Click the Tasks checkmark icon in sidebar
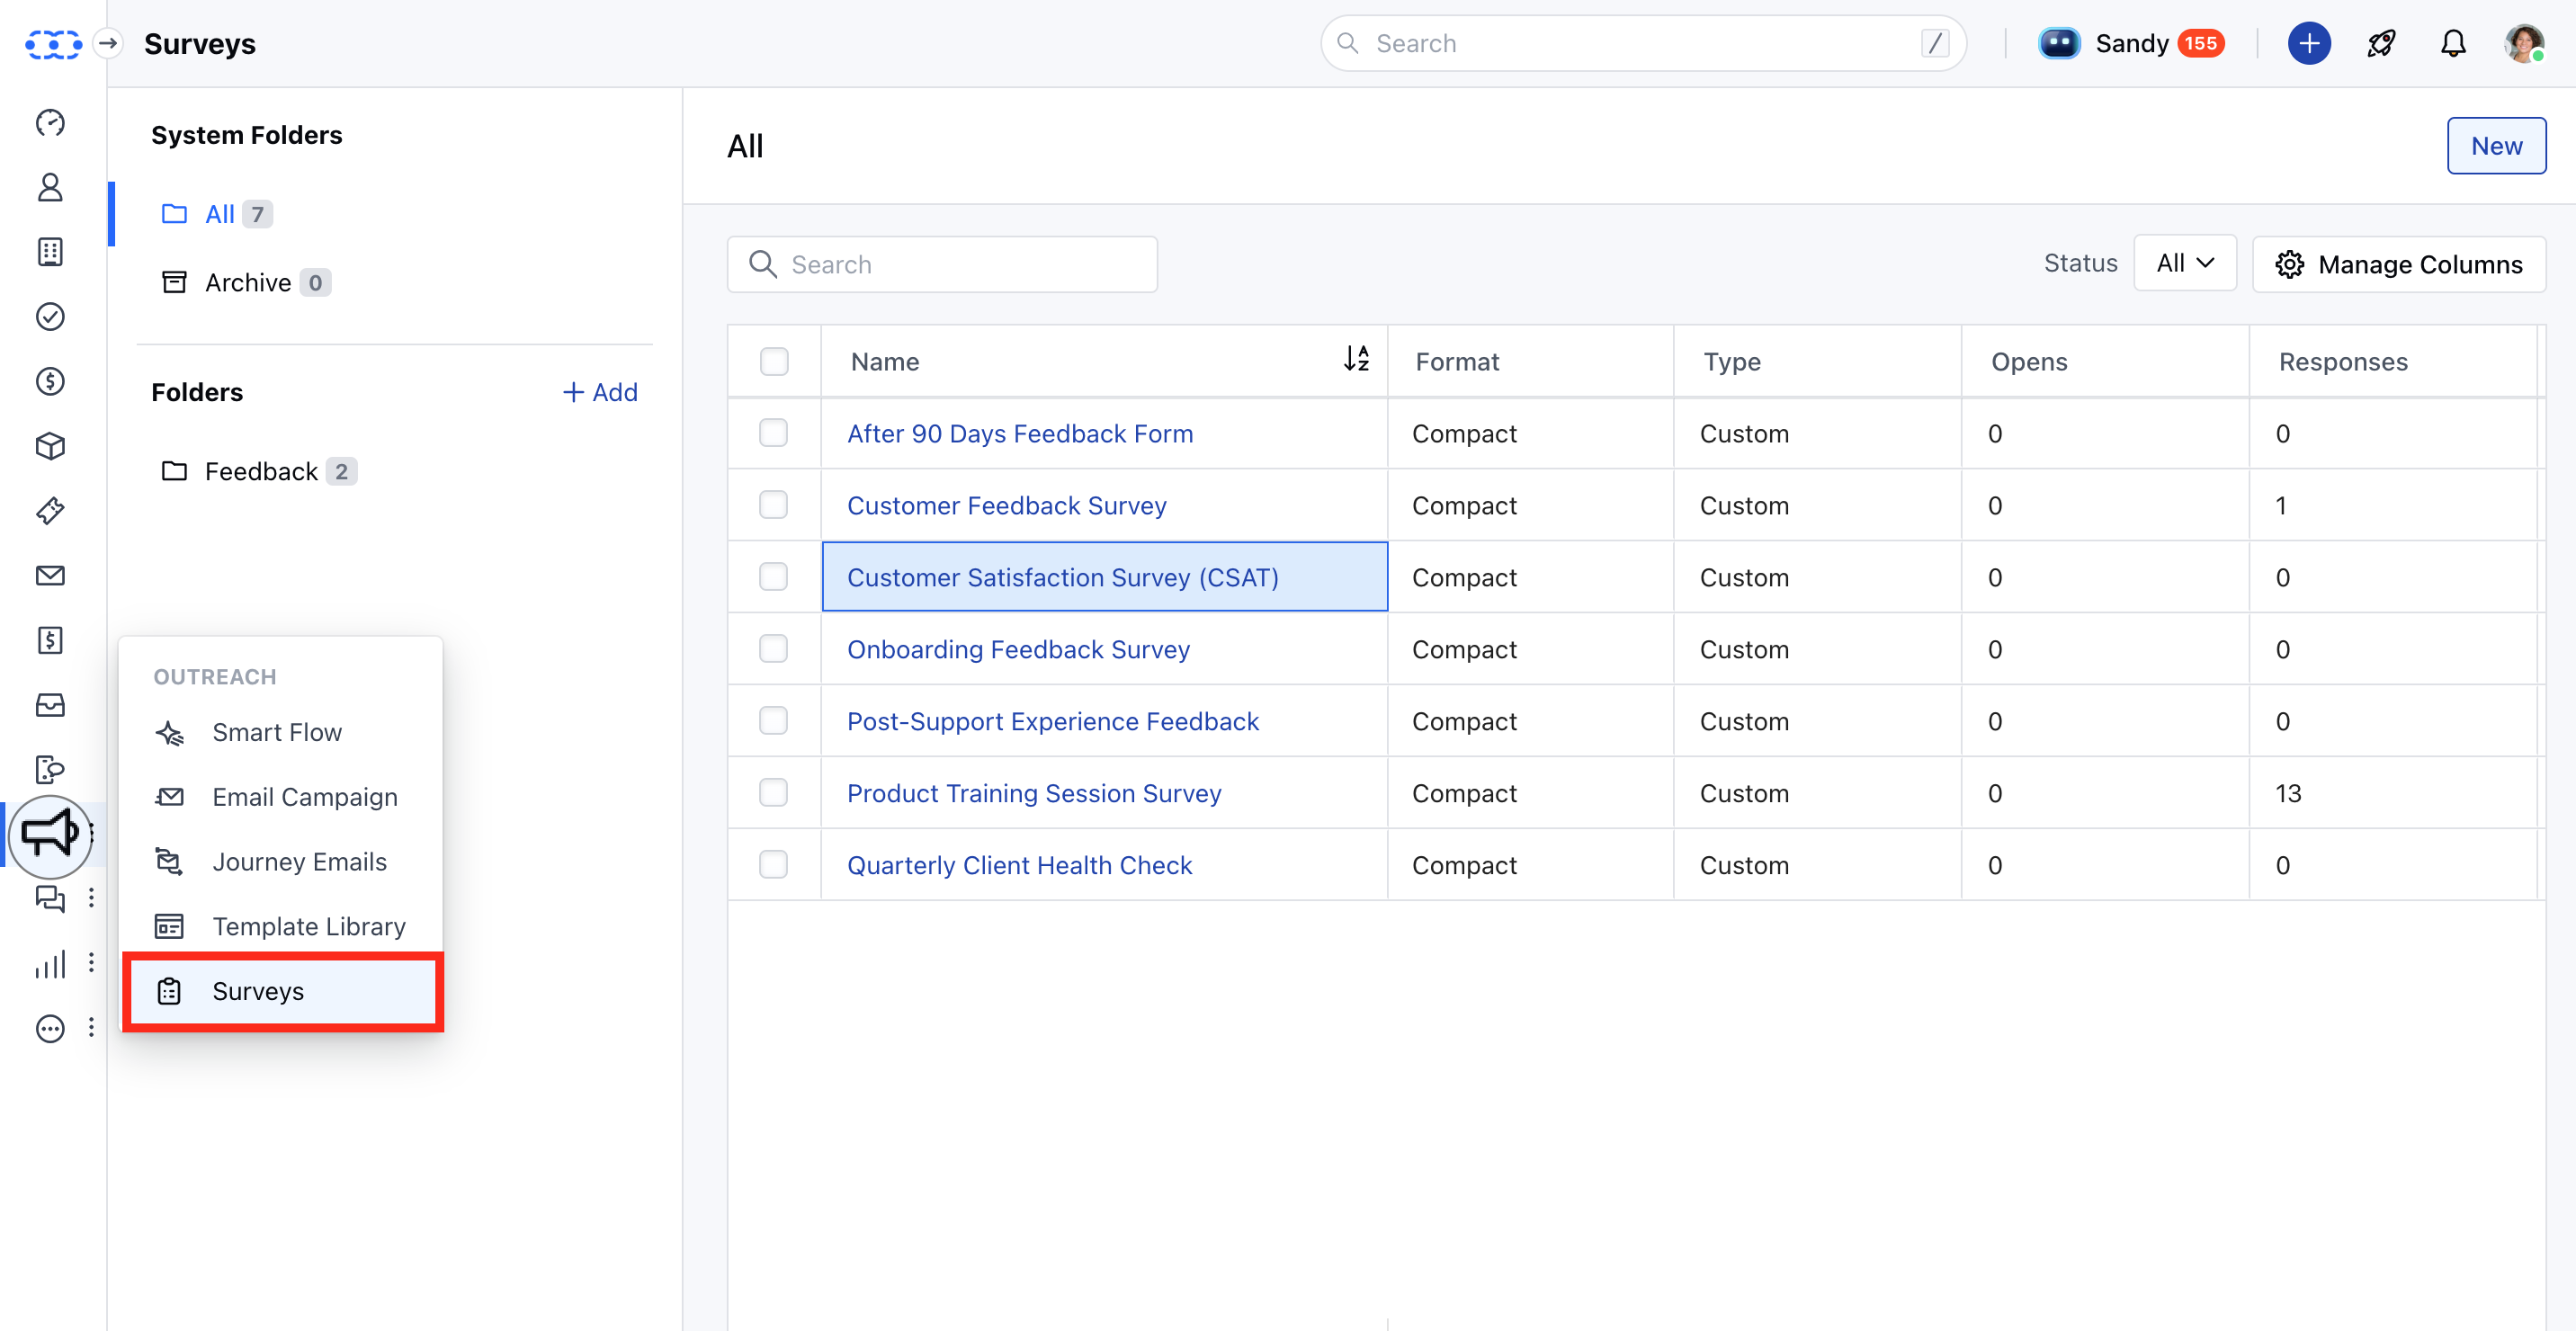Screen dimensions: 2576x1331 [50, 317]
